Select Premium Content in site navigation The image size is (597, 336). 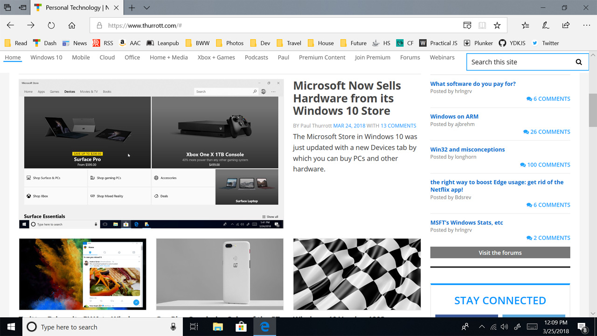(322, 57)
